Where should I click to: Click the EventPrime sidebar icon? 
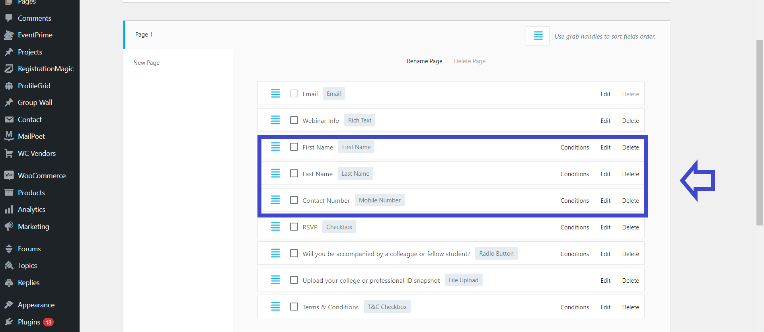(x=9, y=35)
